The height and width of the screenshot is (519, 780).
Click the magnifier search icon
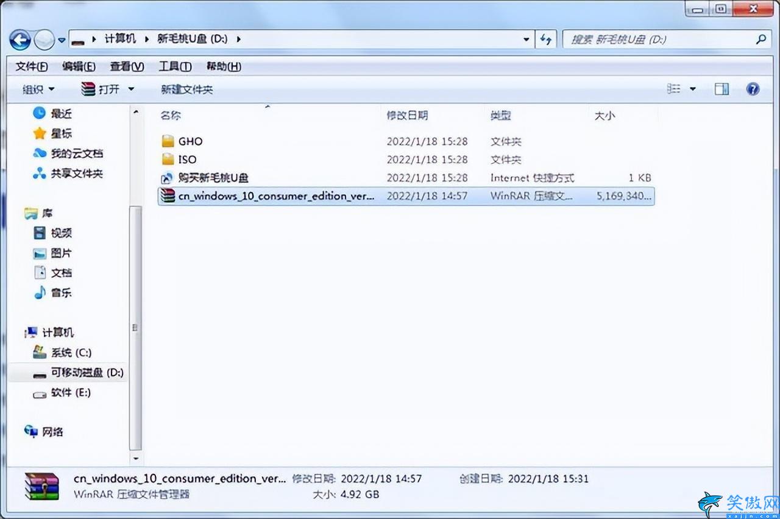pyautogui.click(x=760, y=40)
